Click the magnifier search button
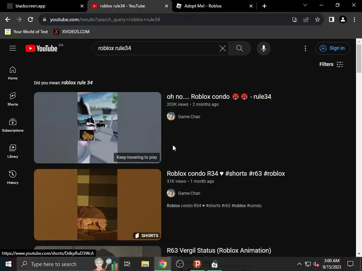 tap(239, 48)
